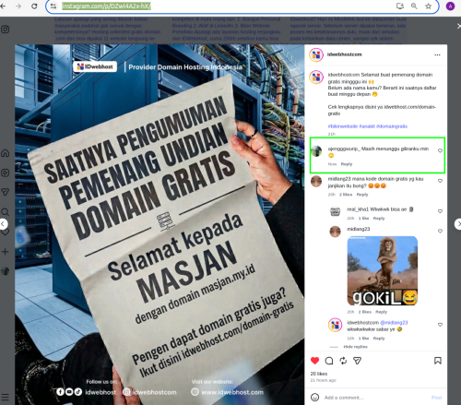Like real_kha1 comment heart
This screenshot has height=405, width=461.
pyautogui.click(x=440, y=211)
